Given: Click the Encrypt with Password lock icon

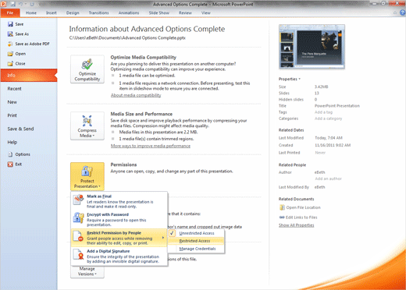Looking at the screenshot, I should 78,217.
